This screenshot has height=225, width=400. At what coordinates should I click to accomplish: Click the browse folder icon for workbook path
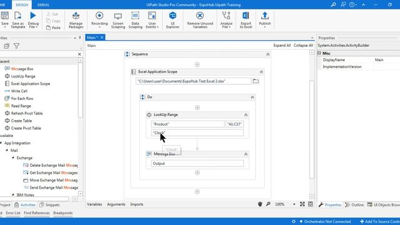coord(256,81)
